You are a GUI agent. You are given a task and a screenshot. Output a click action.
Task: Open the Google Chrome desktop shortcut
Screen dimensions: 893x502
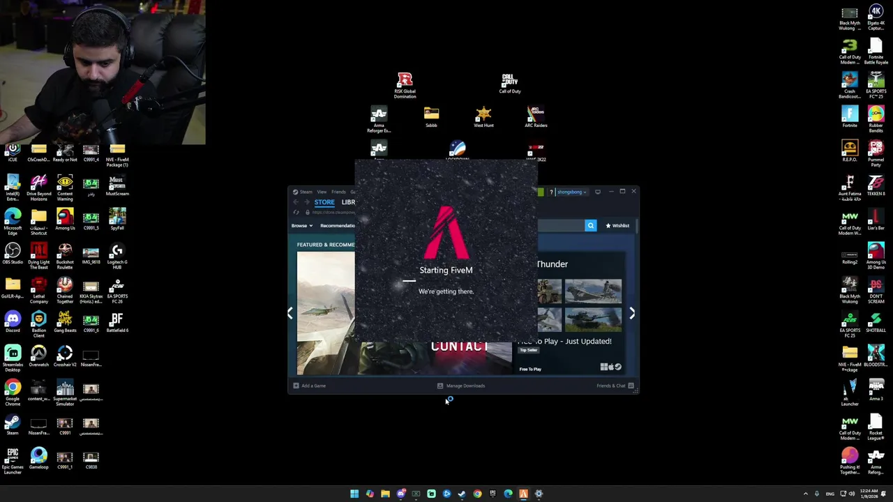13,393
